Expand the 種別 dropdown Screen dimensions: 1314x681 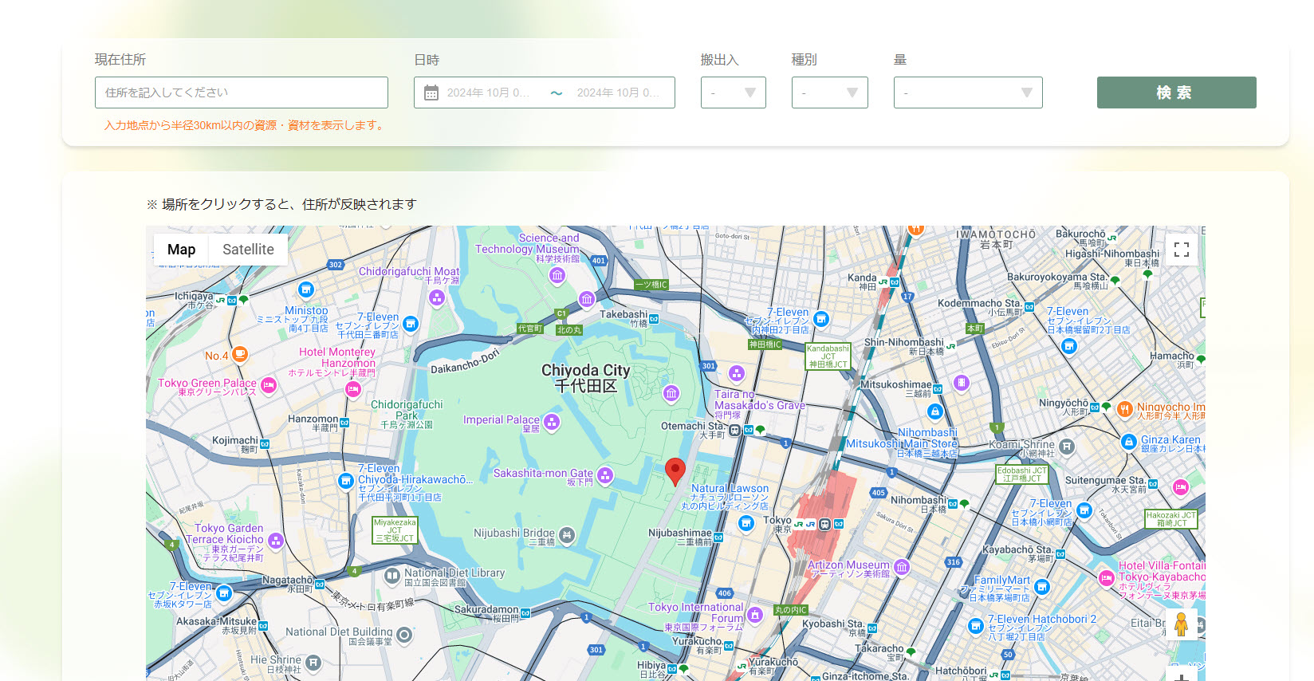coord(829,93)
